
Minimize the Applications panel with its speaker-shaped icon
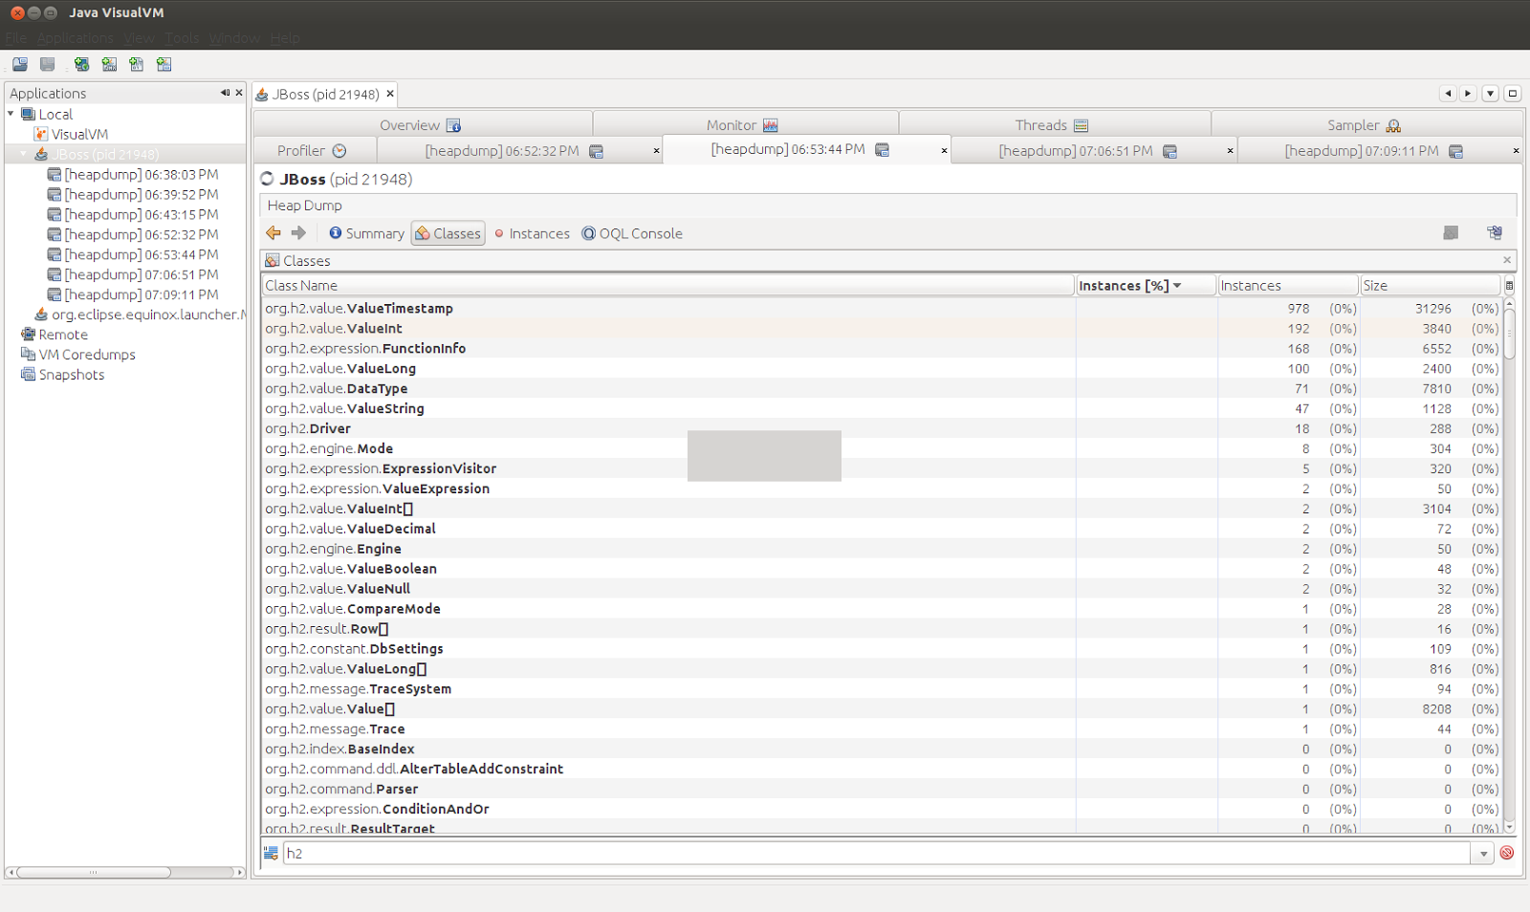[225, 93]
